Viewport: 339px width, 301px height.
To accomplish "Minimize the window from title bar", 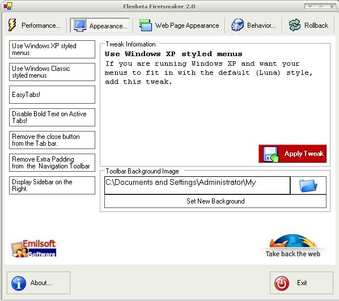I will point(310,6).
